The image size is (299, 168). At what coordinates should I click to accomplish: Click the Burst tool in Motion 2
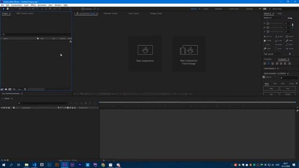click(290, 36)
